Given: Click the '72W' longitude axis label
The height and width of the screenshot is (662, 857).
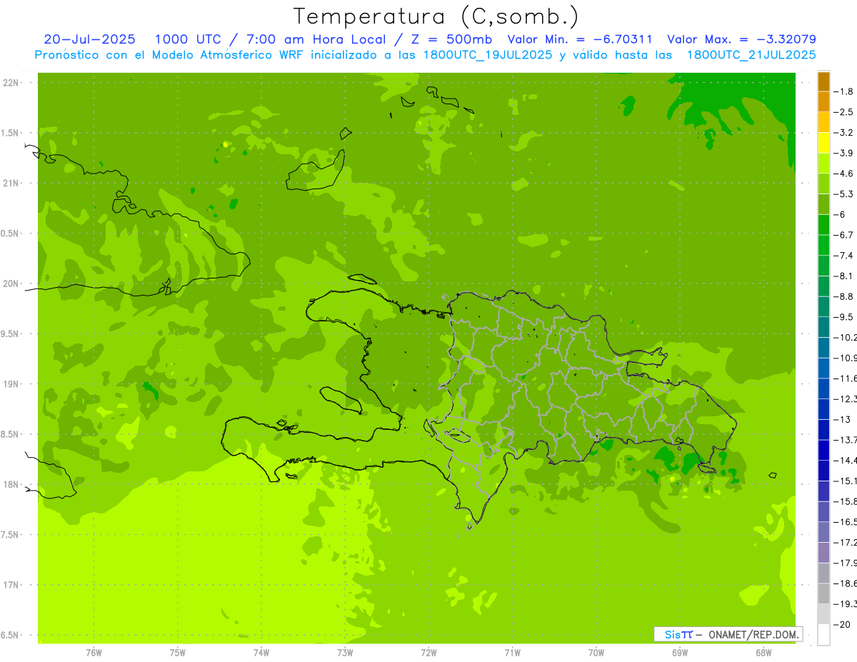Looking at the screenshot, I should coord(428,652).
